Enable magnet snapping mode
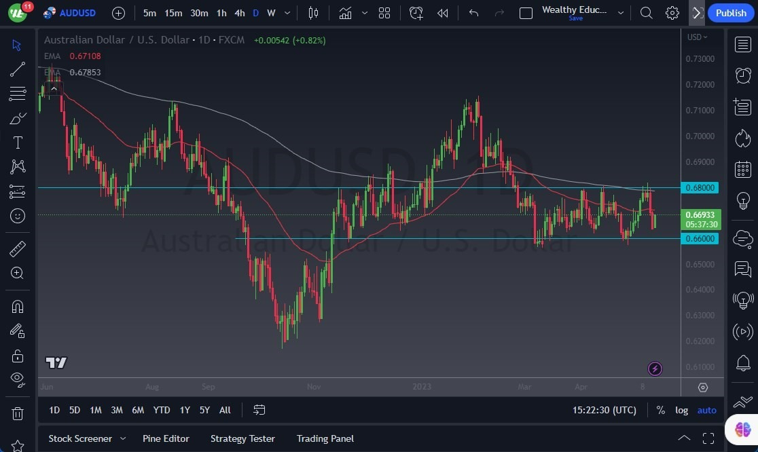The image size is (758, 452). pos(17,306)
